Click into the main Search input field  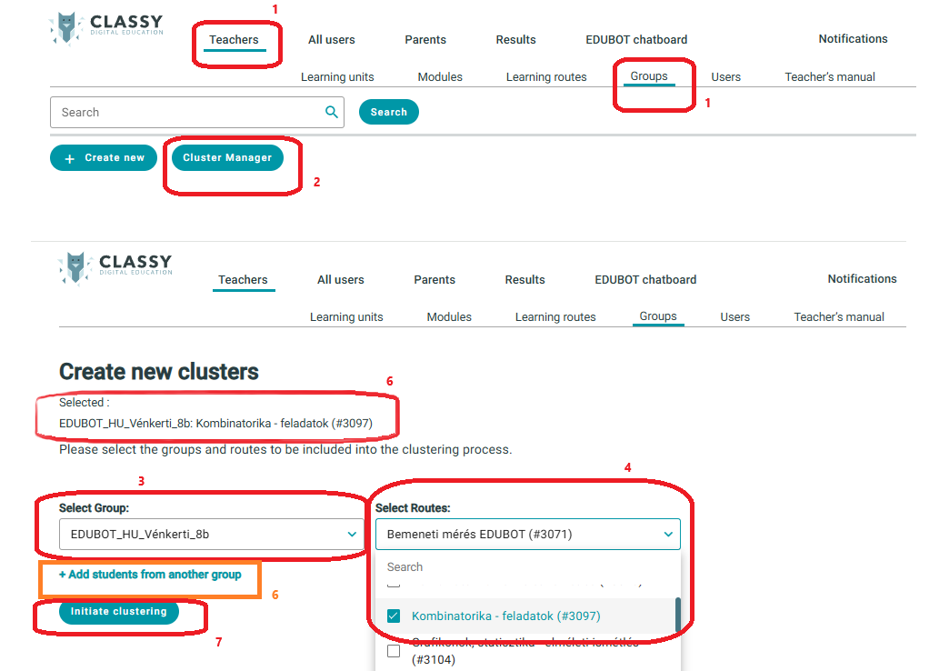(x=197, y=112)
